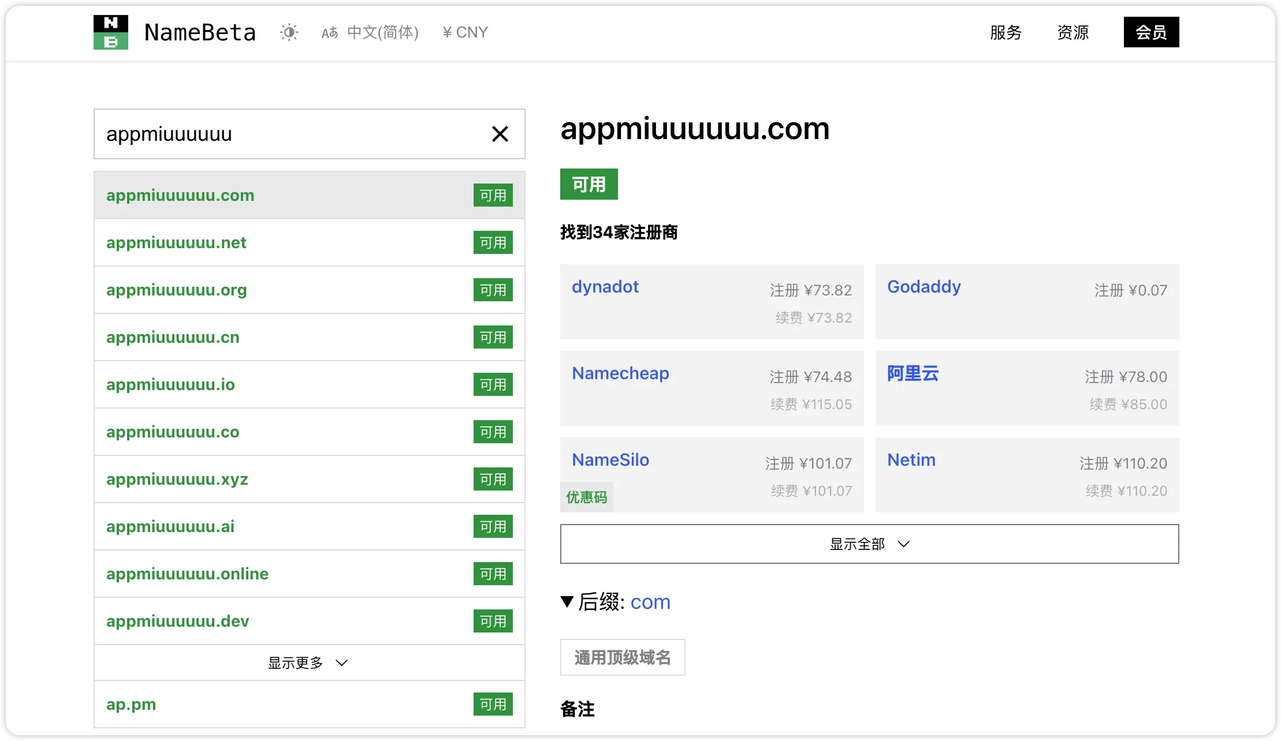Click the Godaddy registrar link
The width and height of the screenshot is (1281, 741).
point(923,287)
